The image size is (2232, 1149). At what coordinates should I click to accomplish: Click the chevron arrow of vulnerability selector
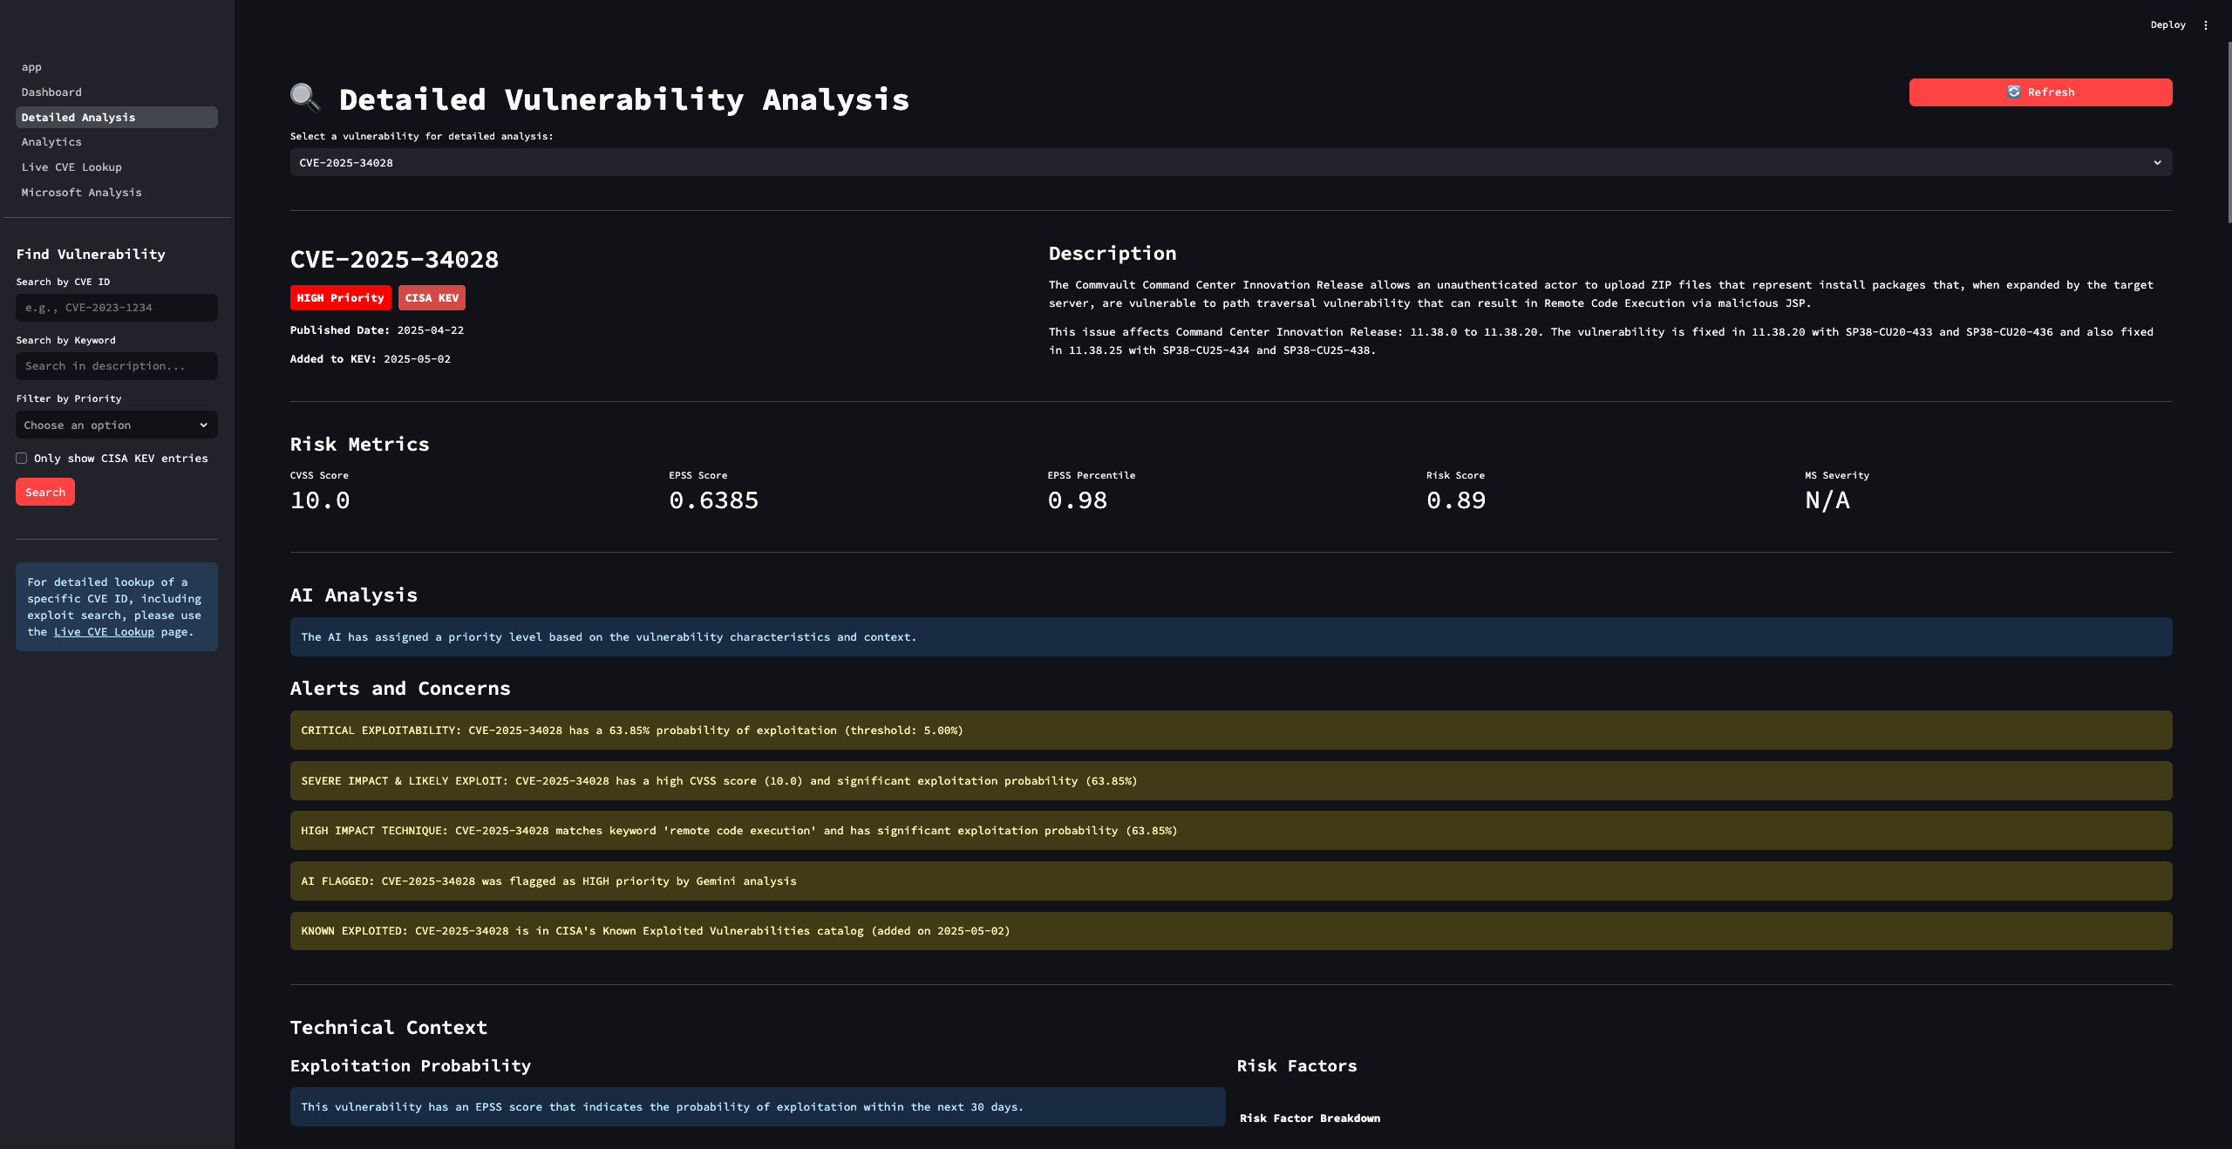(x=2157, y=163)
